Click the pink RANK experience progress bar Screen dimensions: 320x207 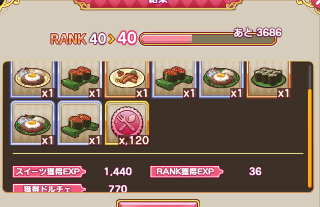(208, 39)
